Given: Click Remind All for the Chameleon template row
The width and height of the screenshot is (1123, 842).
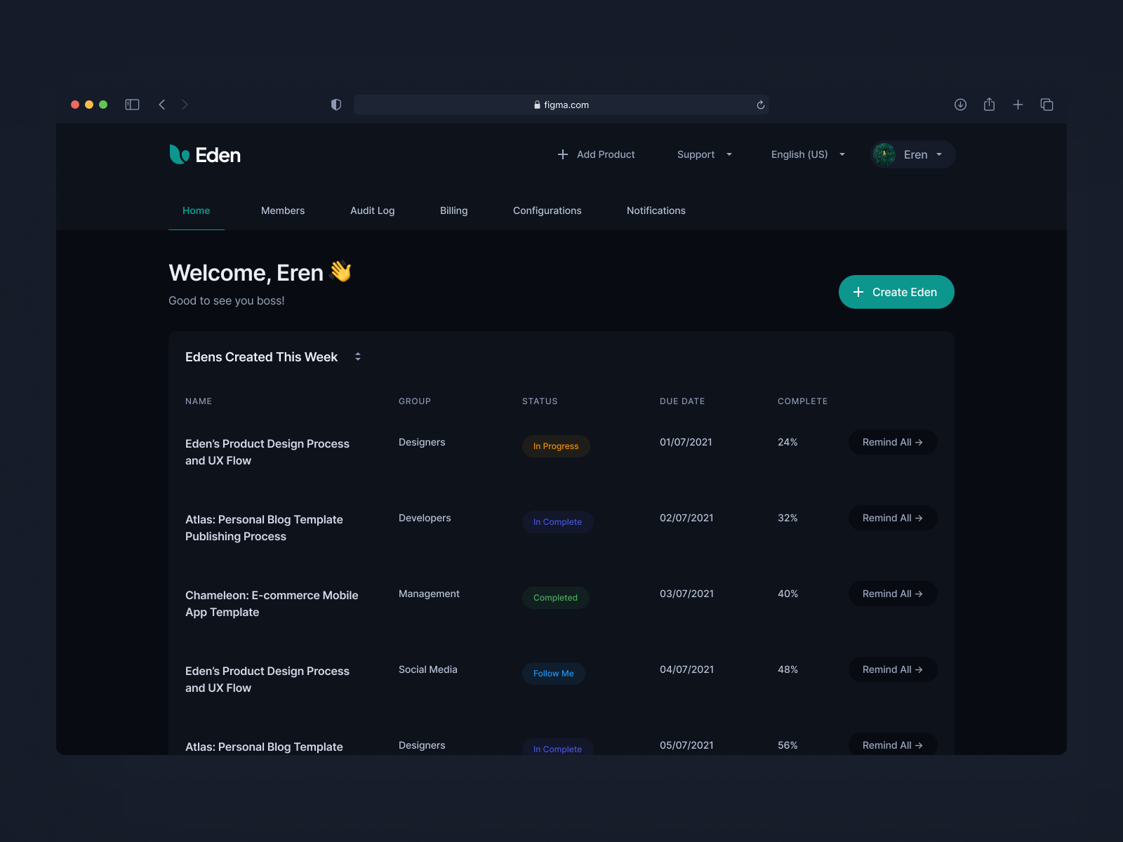Looking at the screenshot, I should click(x=893, y=593).
